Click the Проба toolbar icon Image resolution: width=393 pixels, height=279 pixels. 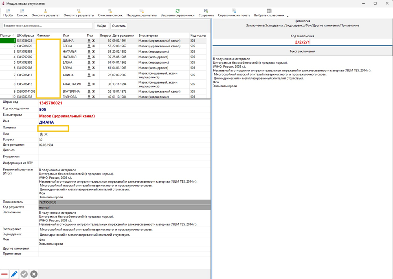pyautogui.click(x=8, y=11)
